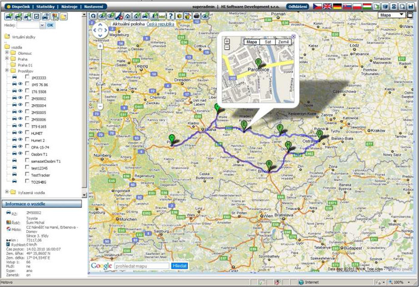
Task: Open the Mapa map type dropdown
Action: click(392, 15)
